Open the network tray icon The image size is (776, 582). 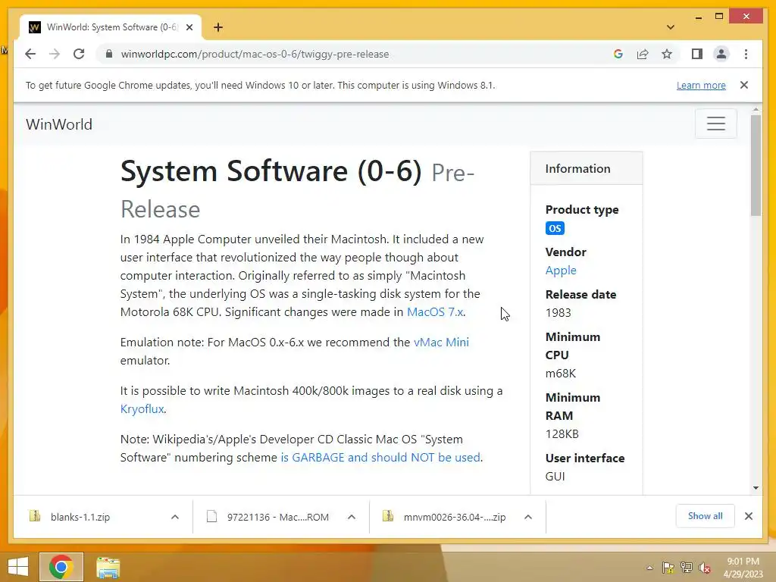pos(687,568)
